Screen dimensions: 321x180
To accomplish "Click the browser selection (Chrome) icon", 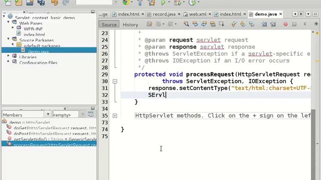I will (x=126, y=2).
